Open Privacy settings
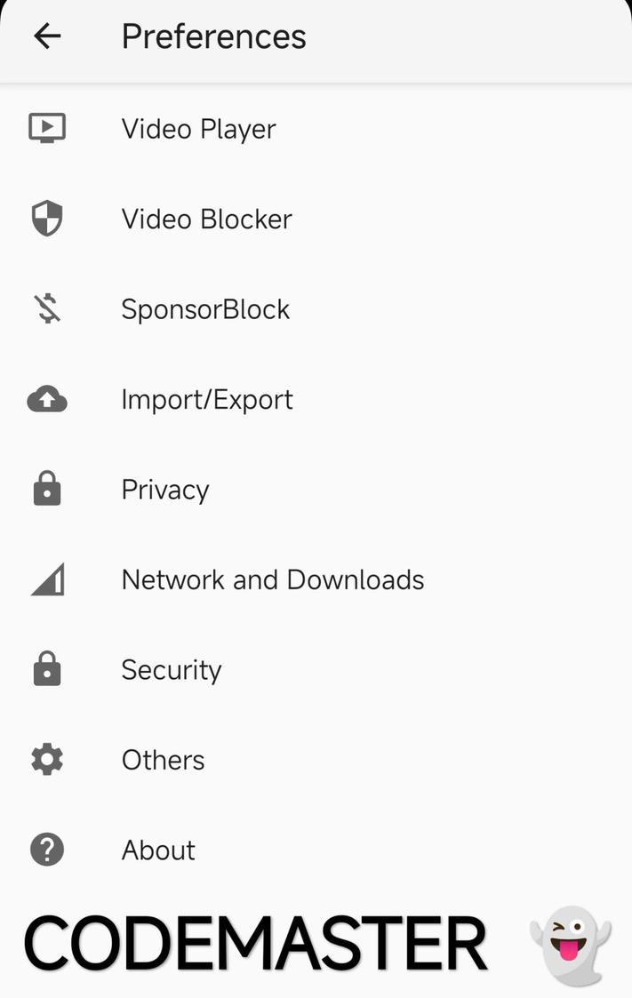The image size is (632, 998). pyautogui.click(x=165, y=489)
